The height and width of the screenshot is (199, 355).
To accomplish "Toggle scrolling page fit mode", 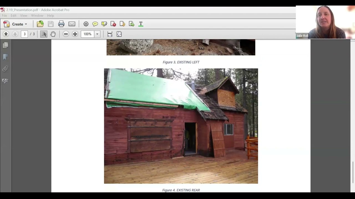I will click(x=110, y=34).
